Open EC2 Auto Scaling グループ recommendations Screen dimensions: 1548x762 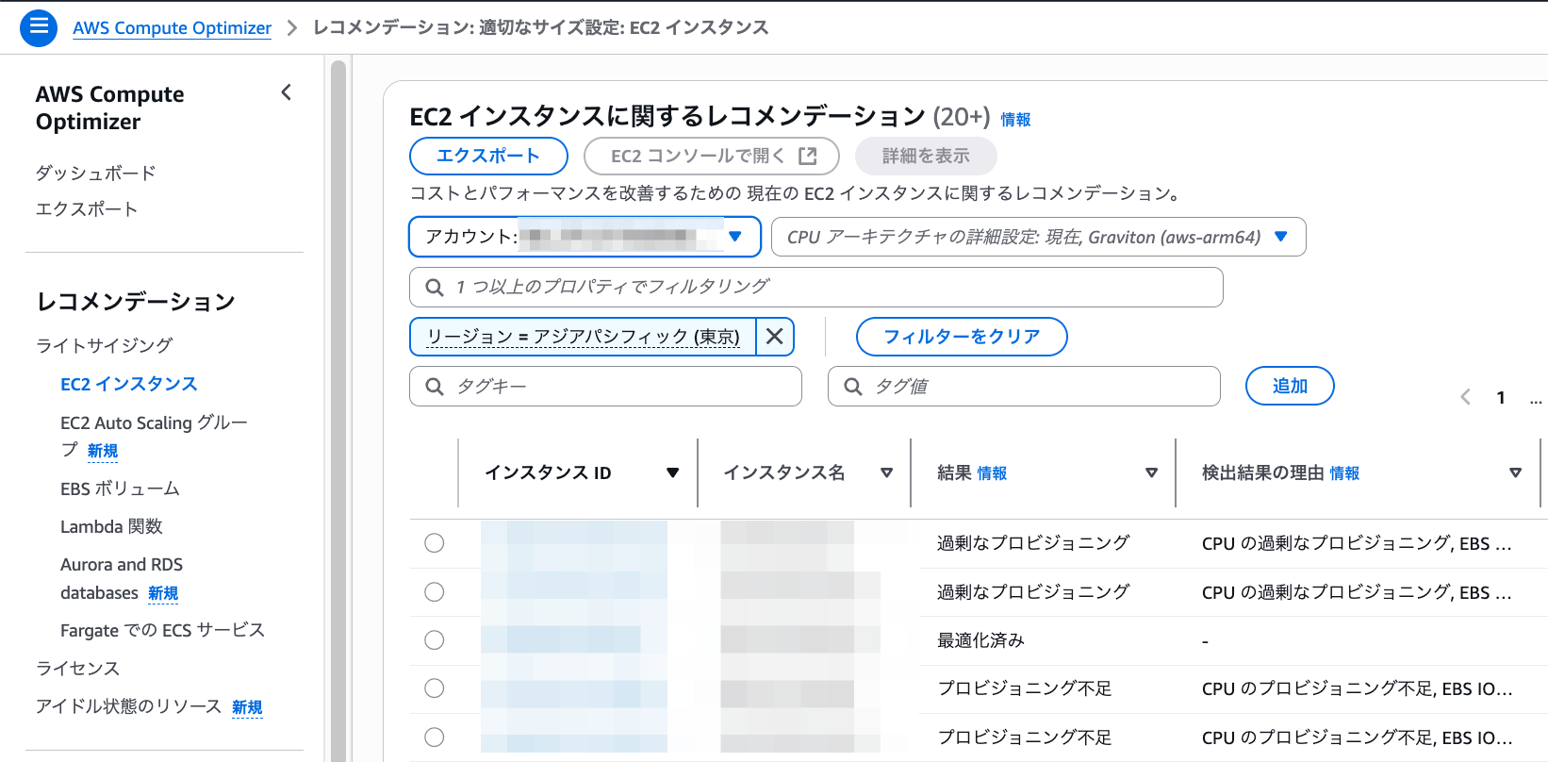[x=154, y=436]
